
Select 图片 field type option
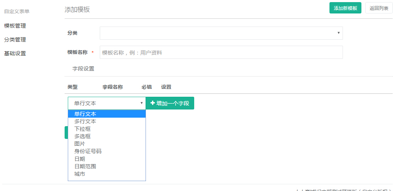pyautogui.click(x=80, y=144)
